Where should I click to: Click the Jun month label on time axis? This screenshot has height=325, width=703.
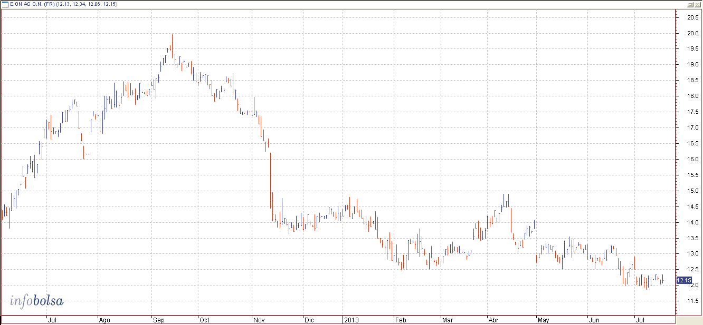pyautogui.click(x=594, y=320)
